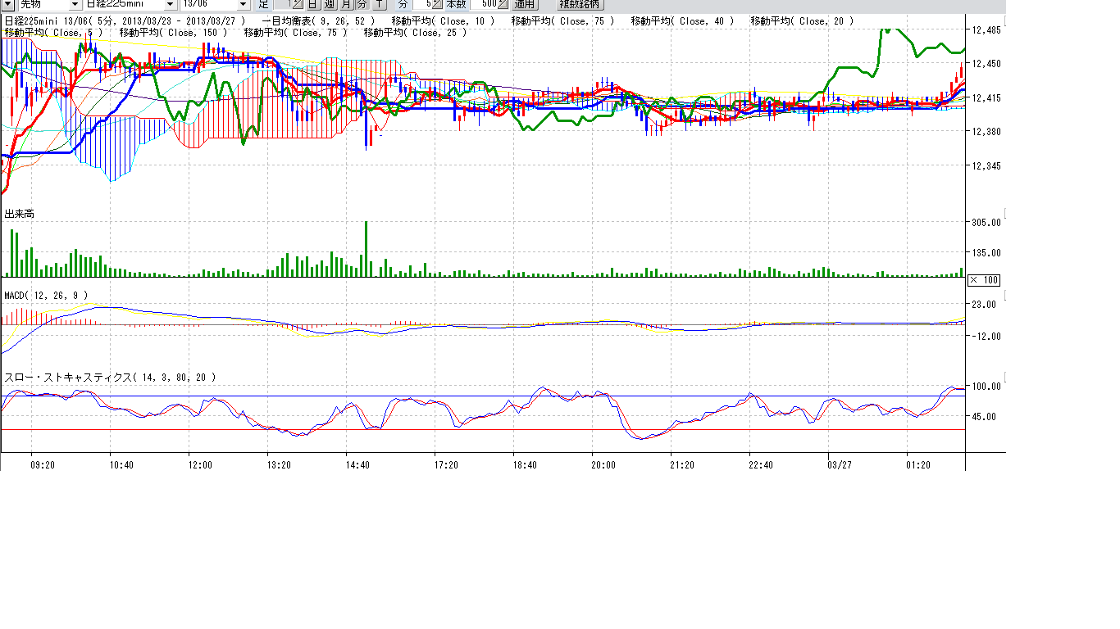
Task: Select the 日 daily timeframe button
Action: (312, 4)
